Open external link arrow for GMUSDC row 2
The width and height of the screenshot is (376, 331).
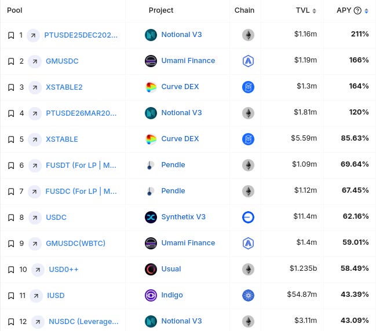(x=35, y=61)
